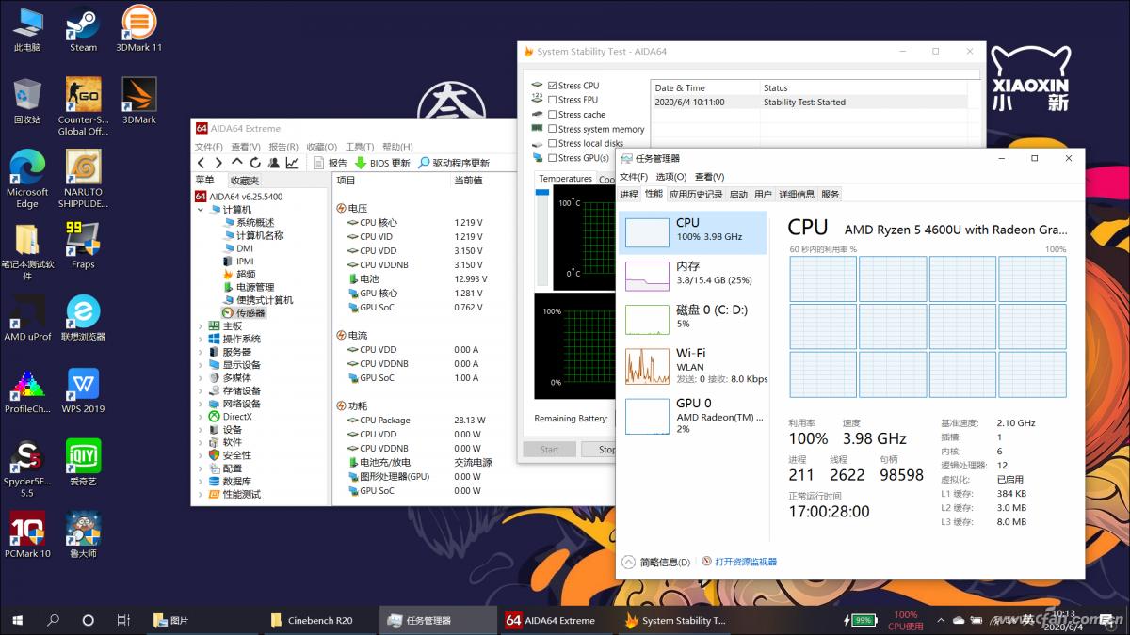Check the Stress system memory checkbox

(553, 129)
